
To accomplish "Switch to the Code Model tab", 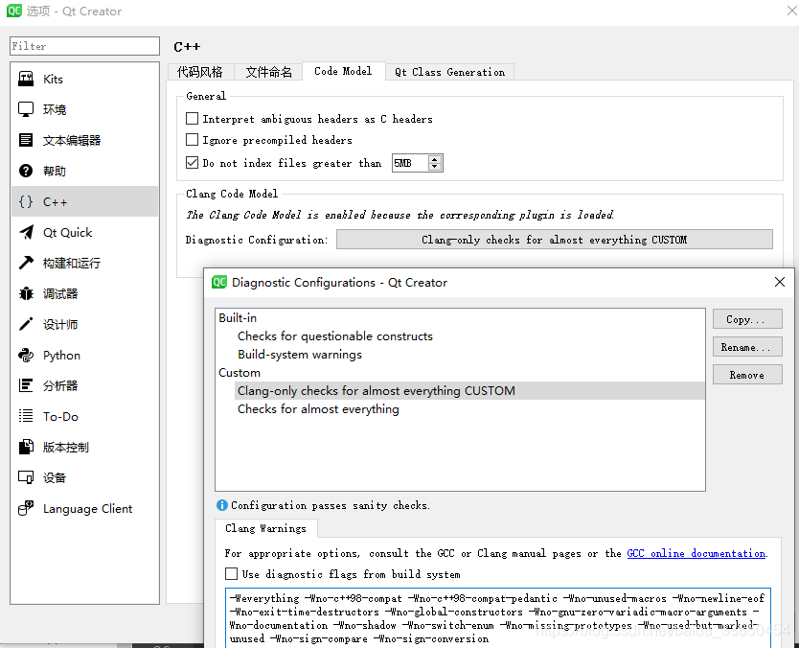I will click(343, 71).
